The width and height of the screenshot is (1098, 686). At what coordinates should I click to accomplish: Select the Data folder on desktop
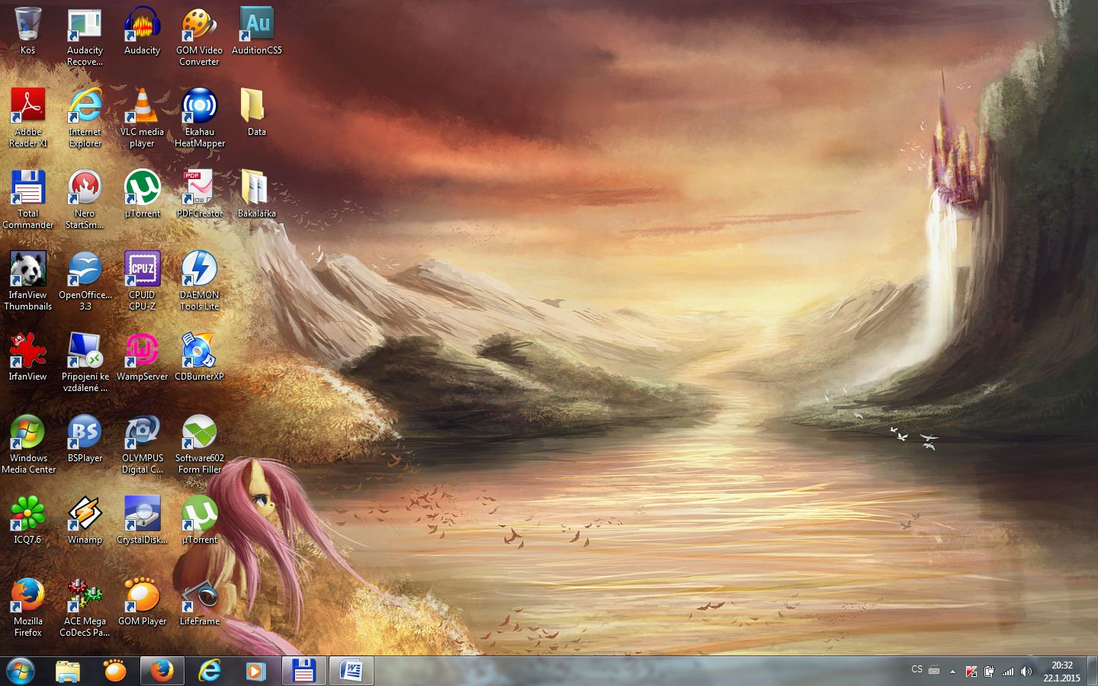click(257, 113)
